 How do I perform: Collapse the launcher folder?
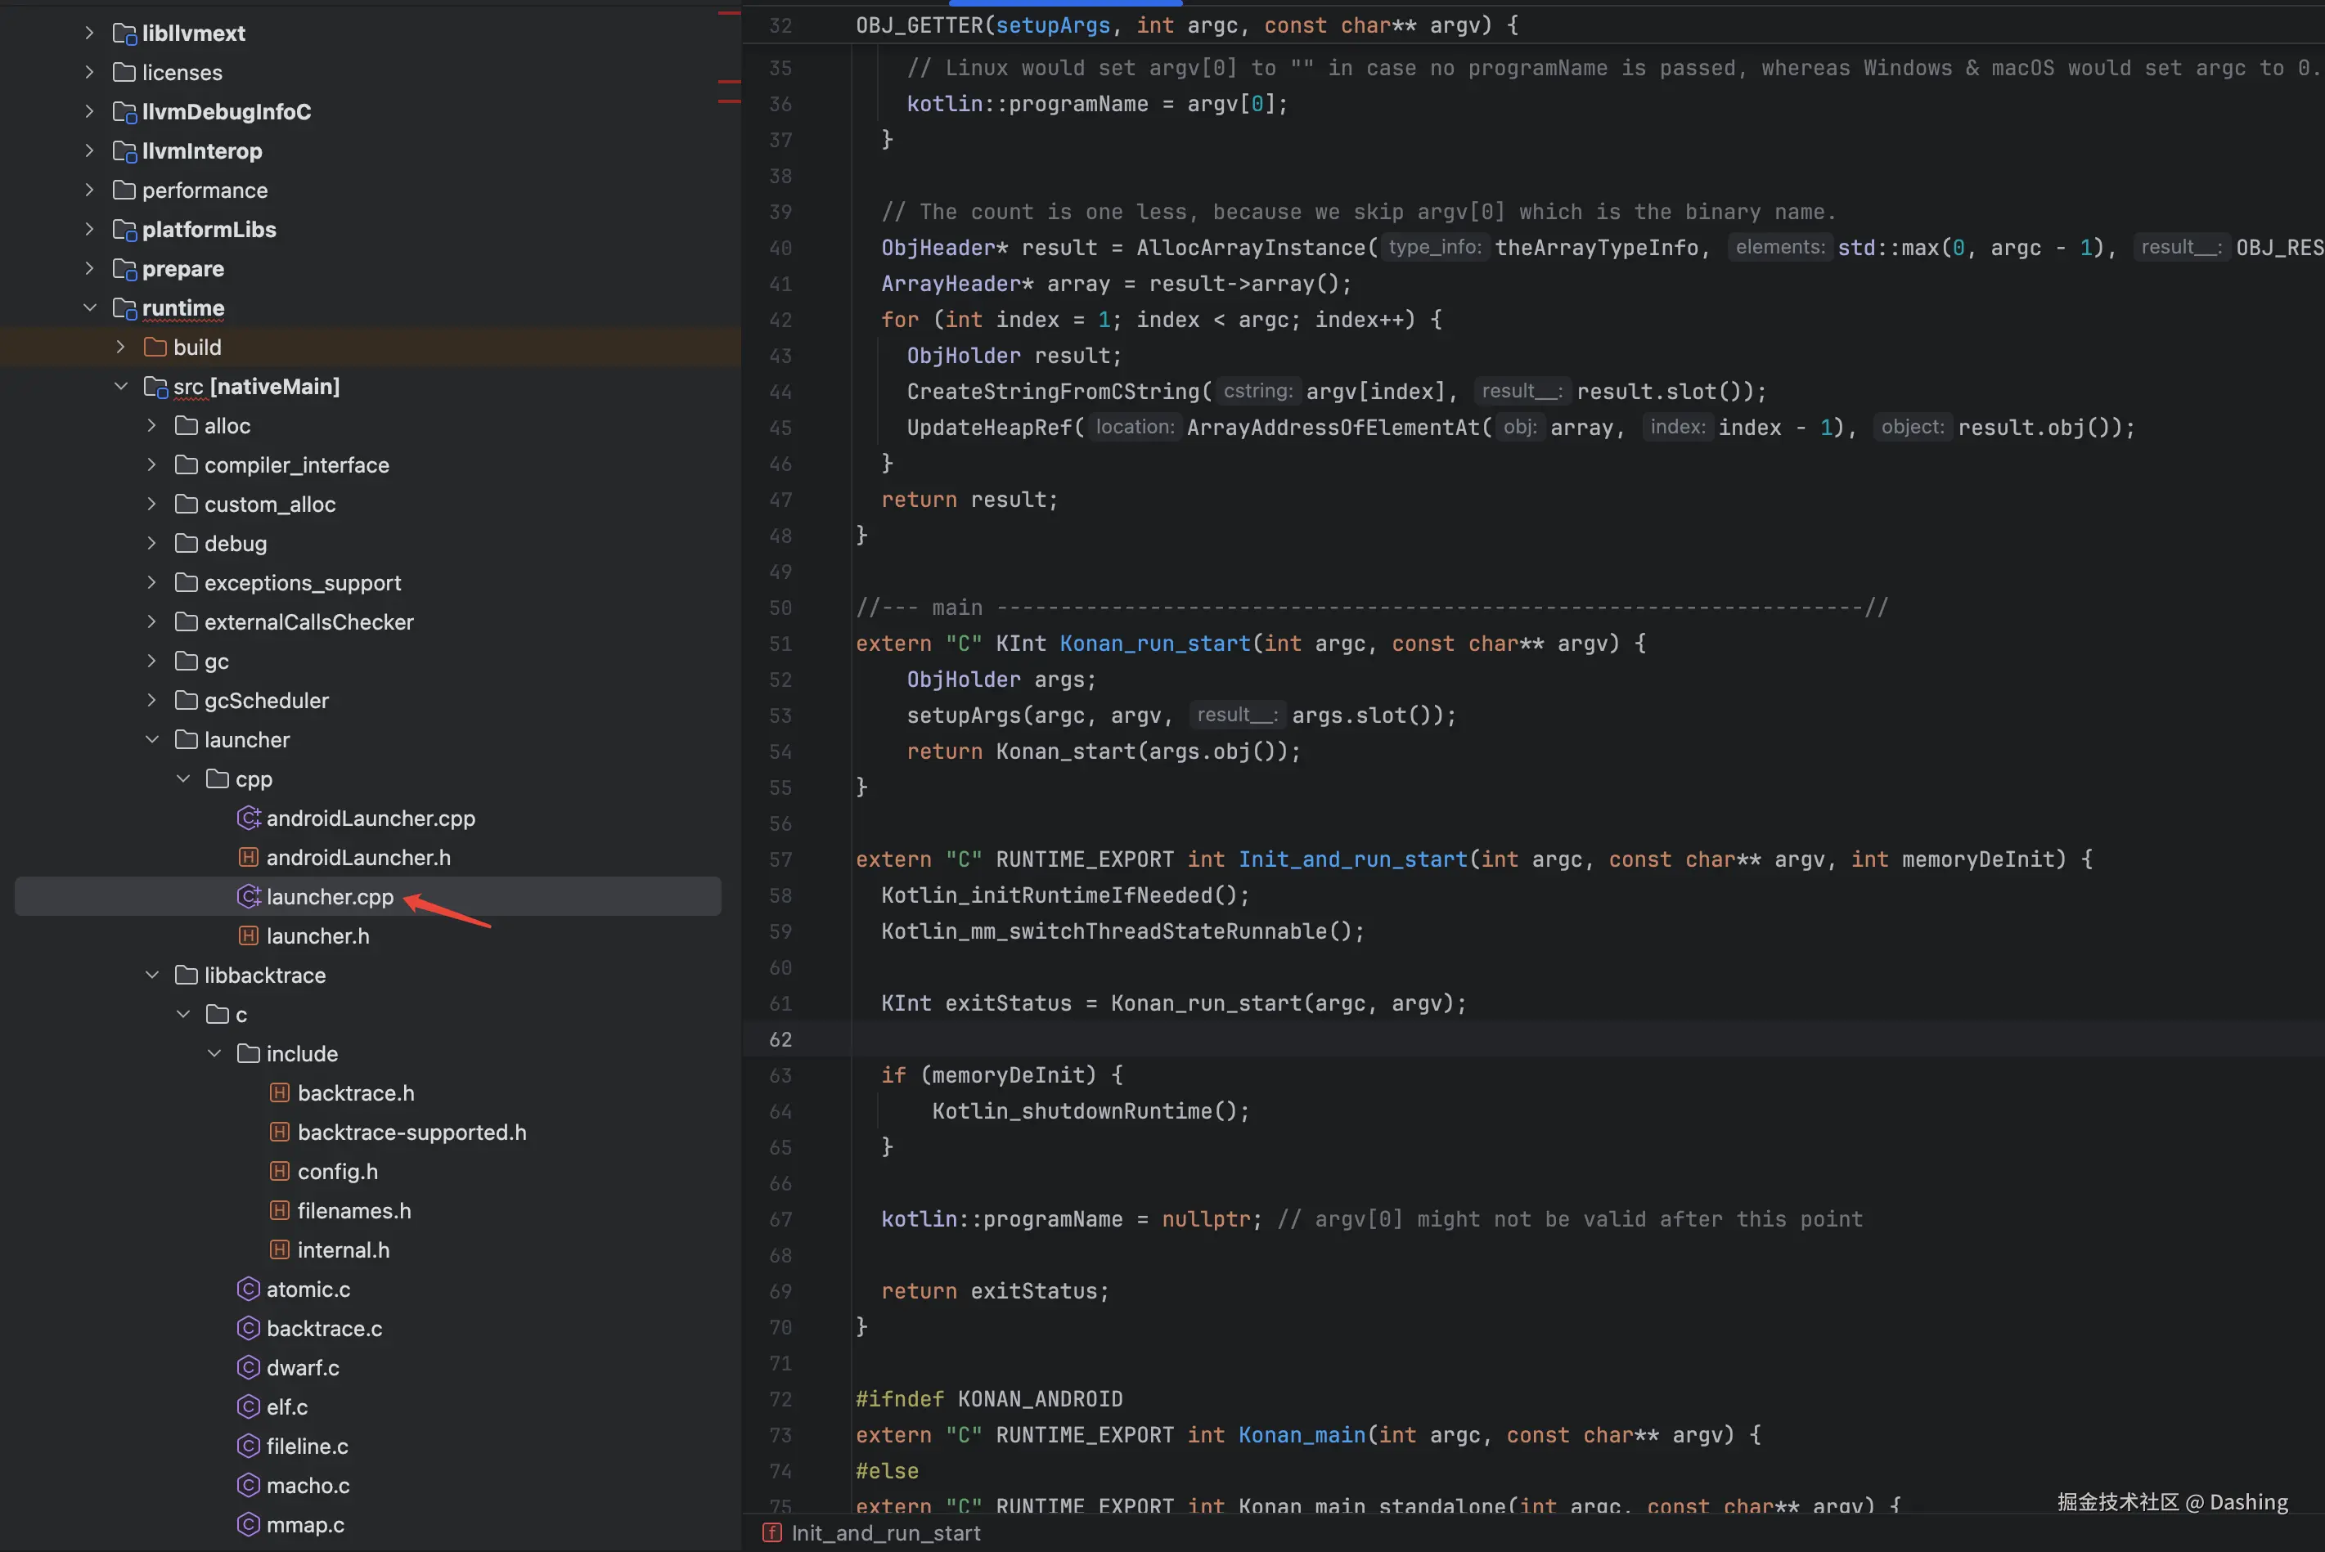pyautogui.click(x=152, y=739)
